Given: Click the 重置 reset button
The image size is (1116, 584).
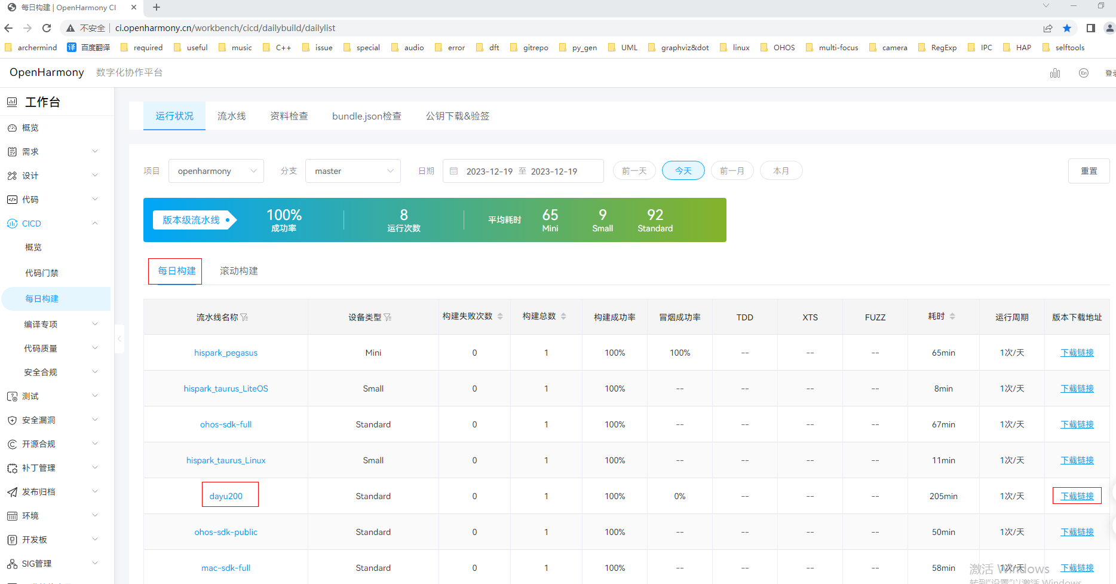Looking at the screenshot, I should pyautogui.click(x=1089, y=171).
